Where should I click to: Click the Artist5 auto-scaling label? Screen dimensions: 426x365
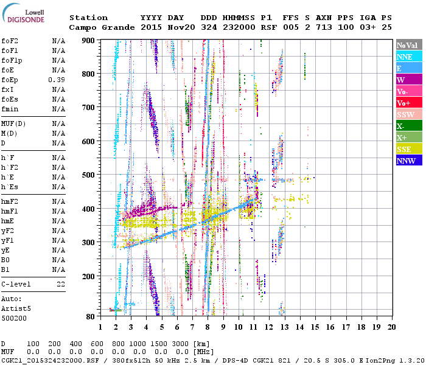pyautogui.click(x=16, y=309)
